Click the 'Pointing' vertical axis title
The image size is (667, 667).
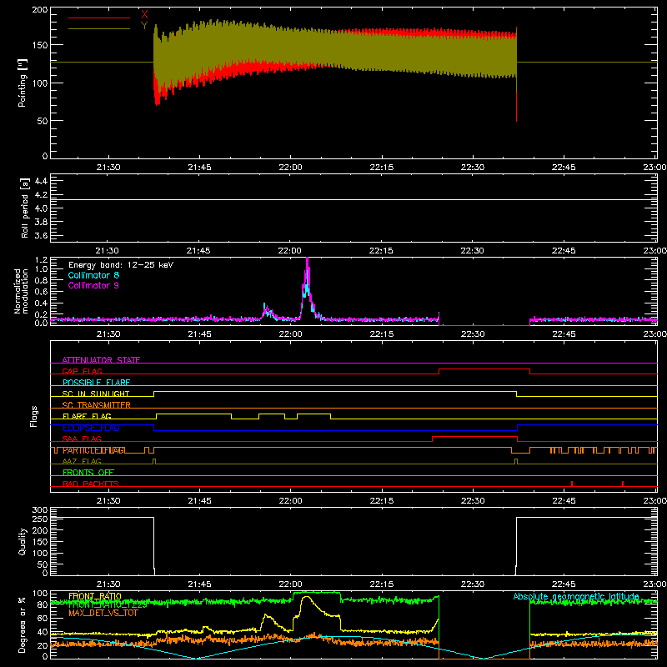pyautogui.click(x=23, y=83)
